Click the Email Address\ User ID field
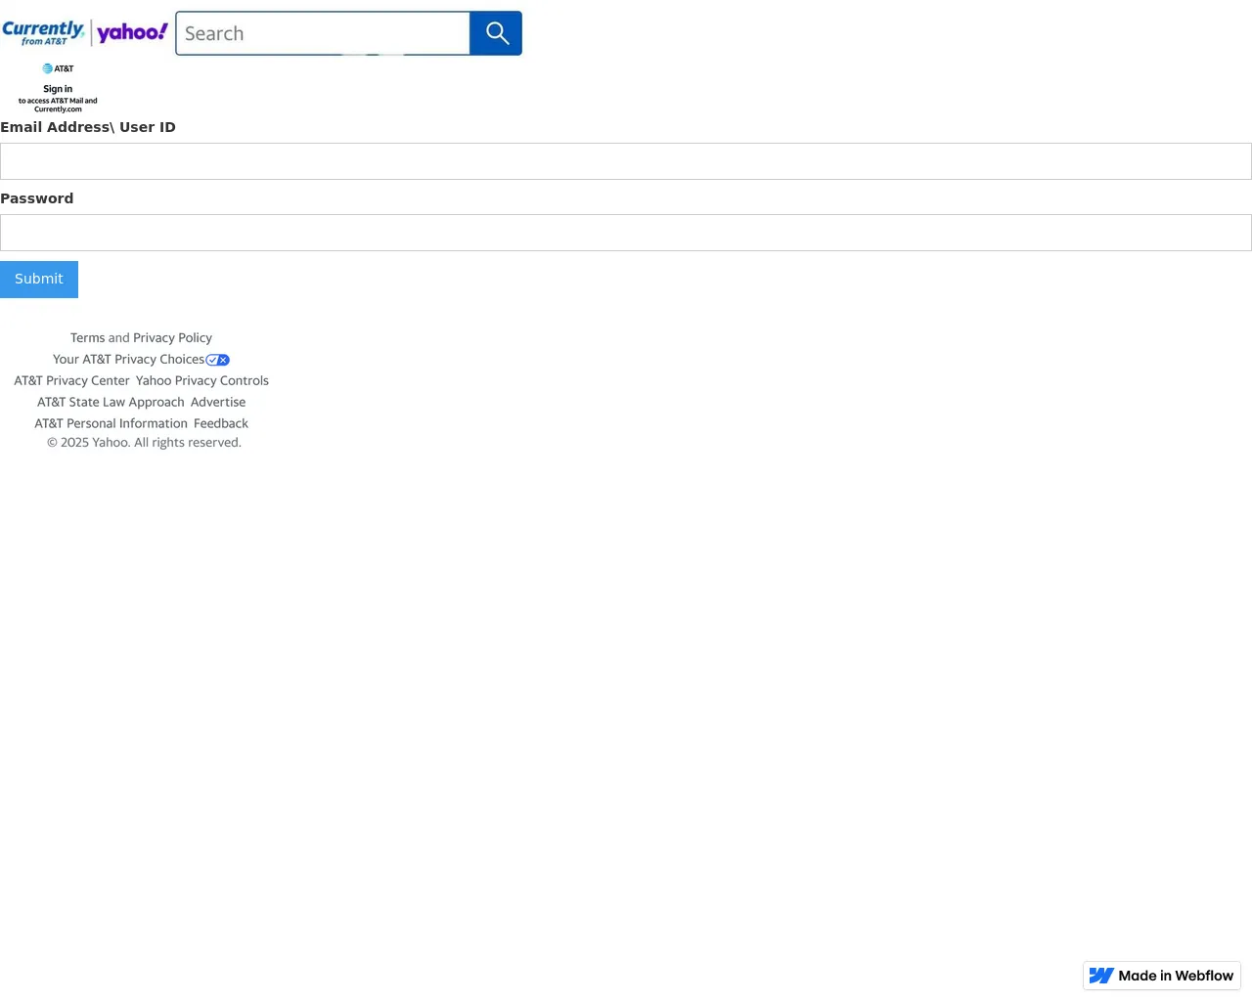The image size is (1252, 1001). 626,161
